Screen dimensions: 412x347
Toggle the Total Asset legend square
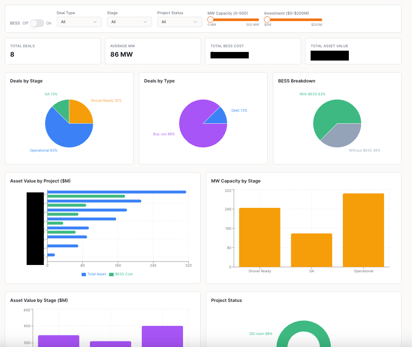pyautogui.click(x=84, y=274)
